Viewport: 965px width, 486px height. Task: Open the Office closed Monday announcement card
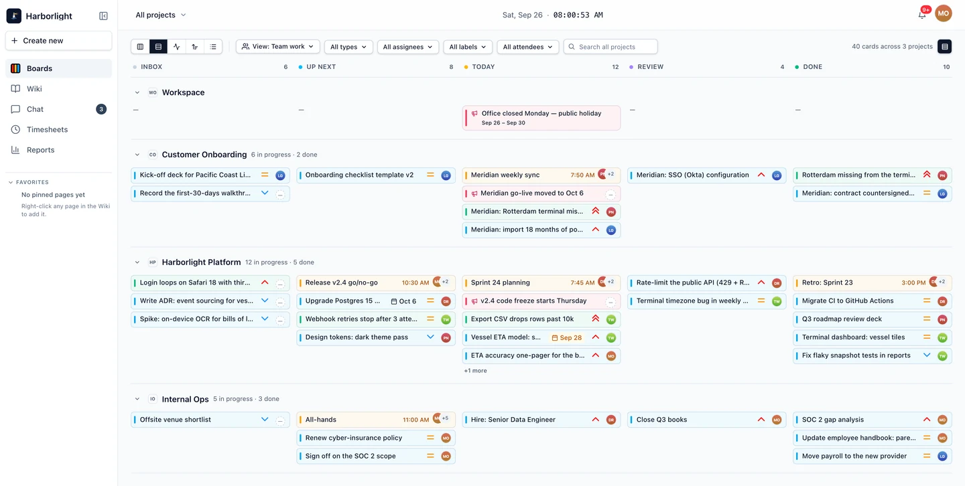(541, 118)
